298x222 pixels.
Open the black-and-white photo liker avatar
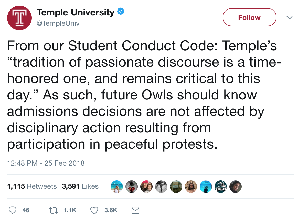pos(161,187)
